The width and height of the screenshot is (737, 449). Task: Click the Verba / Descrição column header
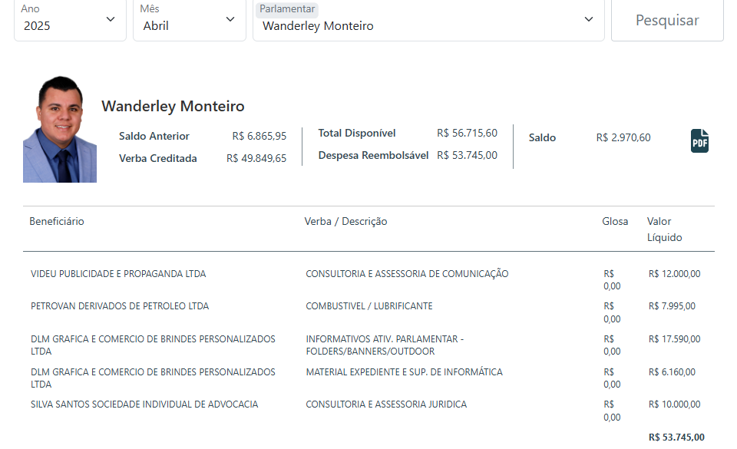click(345, 222)
